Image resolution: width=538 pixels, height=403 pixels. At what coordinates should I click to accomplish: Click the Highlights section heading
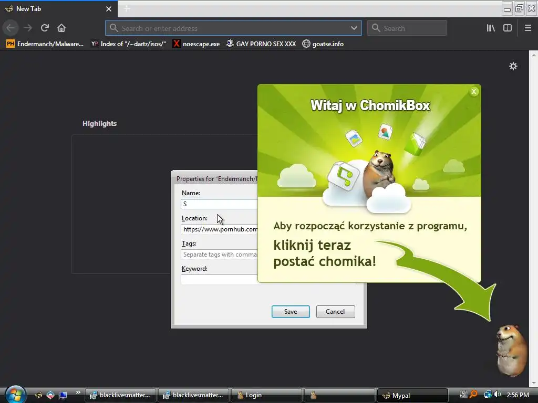click(99, 123)
